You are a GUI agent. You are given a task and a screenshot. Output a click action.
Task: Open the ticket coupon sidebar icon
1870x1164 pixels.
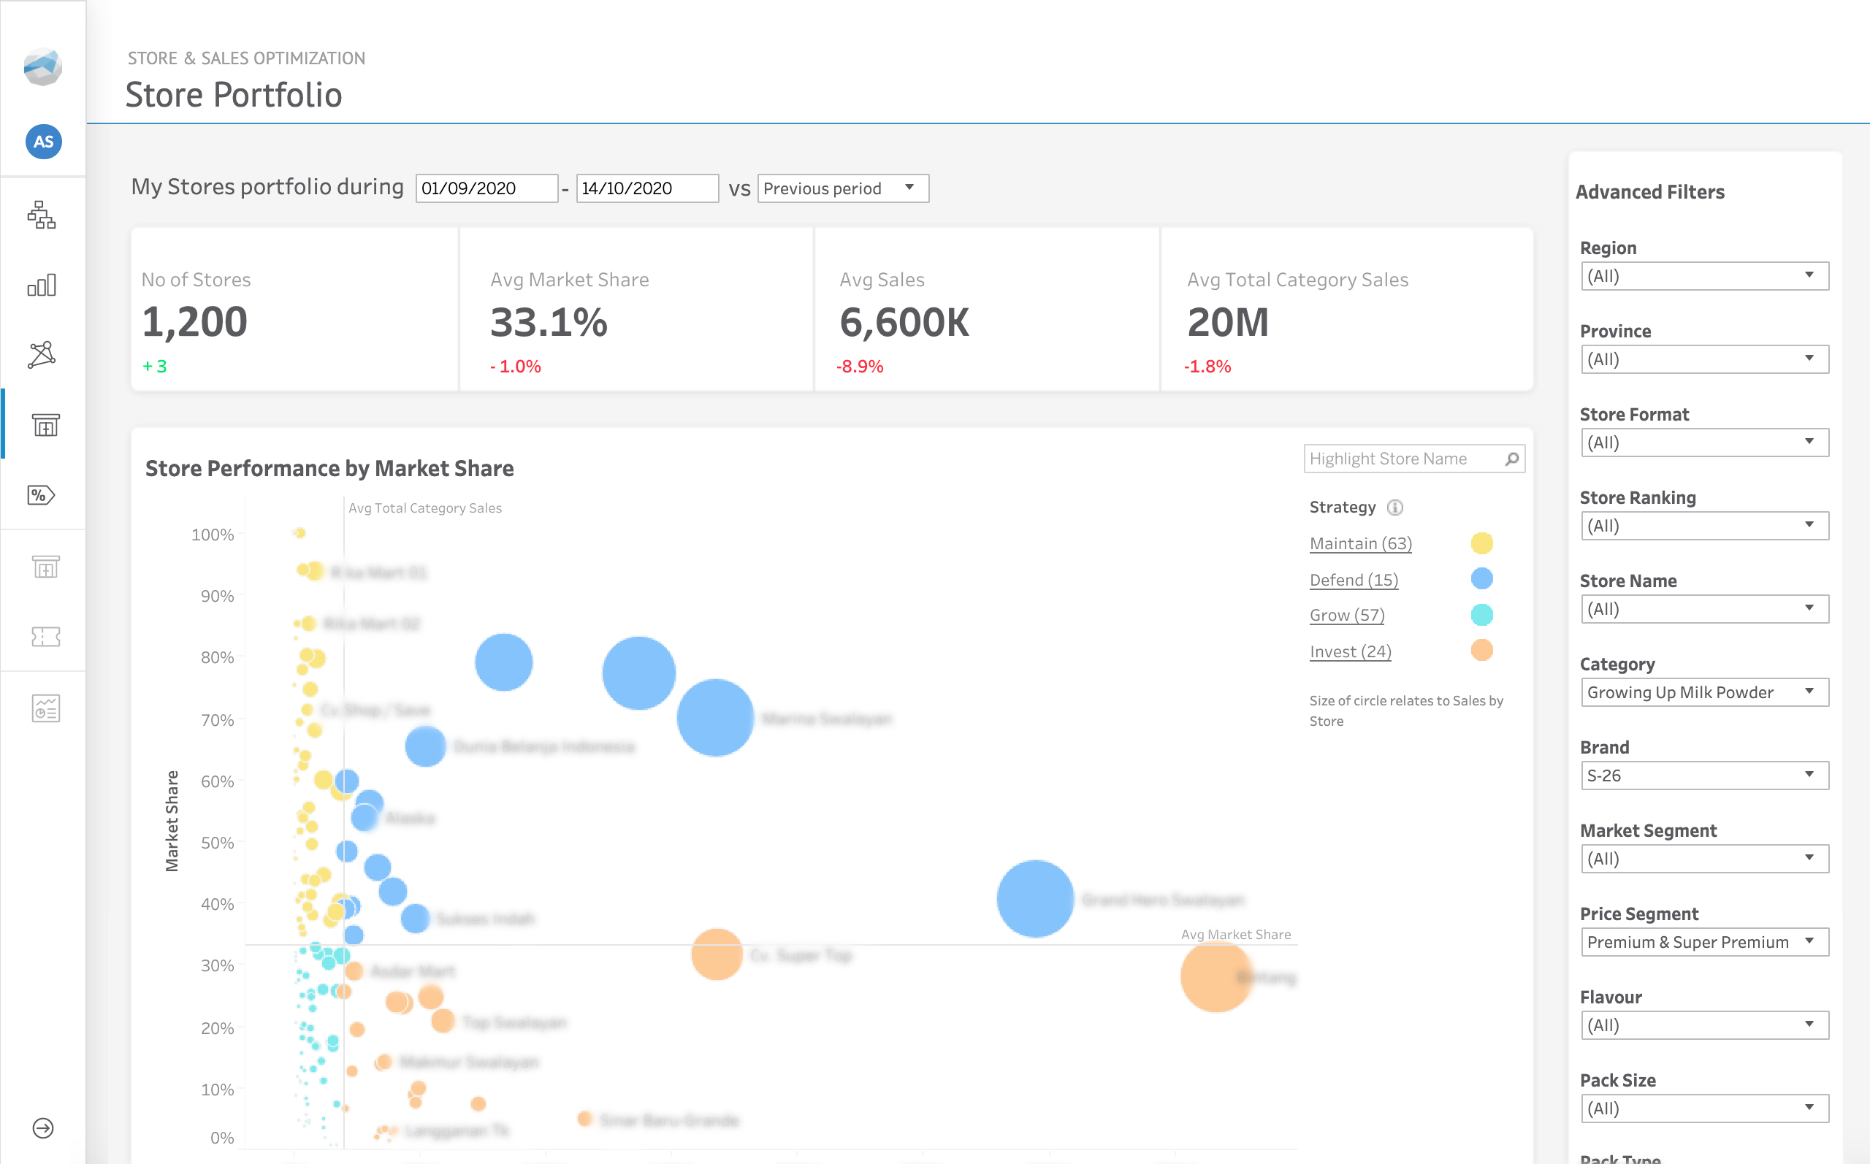pos(45,637)
